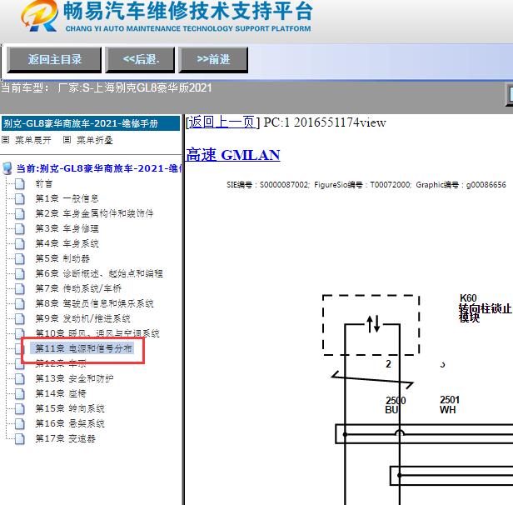Click page icon beside 第13章 安全和防护

pos(20,379)
